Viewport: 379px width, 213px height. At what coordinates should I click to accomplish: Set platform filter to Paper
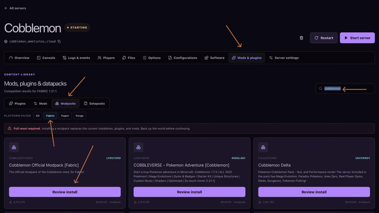click(x=65, y=116)
